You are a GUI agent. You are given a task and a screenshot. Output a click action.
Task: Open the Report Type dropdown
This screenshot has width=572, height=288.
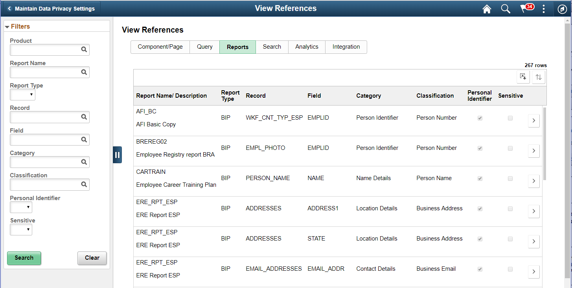(x=22, y=95)
